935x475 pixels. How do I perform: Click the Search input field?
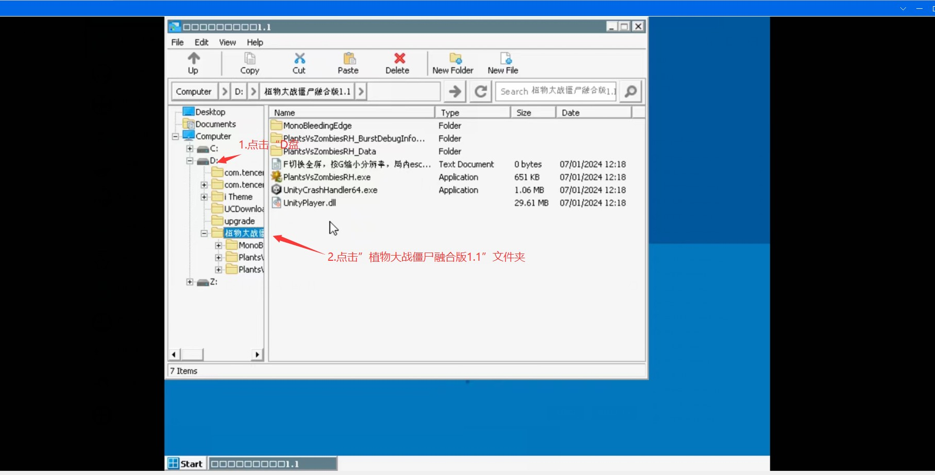(556, 92)
